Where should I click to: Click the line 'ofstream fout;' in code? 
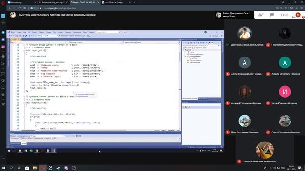pyautogui.click(x=39, y=56)
